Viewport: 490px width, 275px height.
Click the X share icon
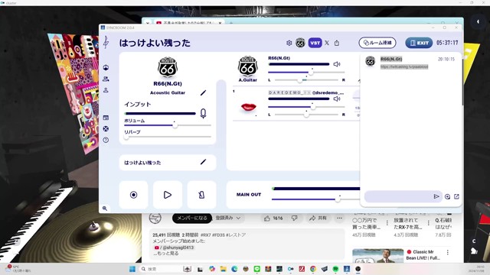(x=327, y=43)
